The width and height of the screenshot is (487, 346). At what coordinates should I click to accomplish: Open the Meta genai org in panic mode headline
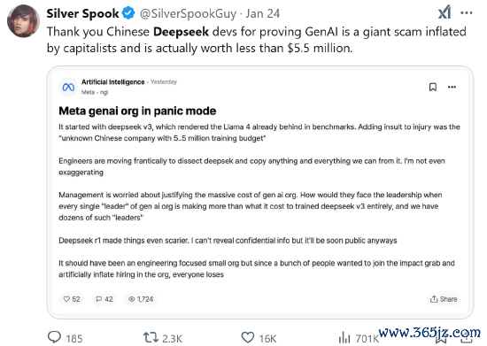pos(137,111)
